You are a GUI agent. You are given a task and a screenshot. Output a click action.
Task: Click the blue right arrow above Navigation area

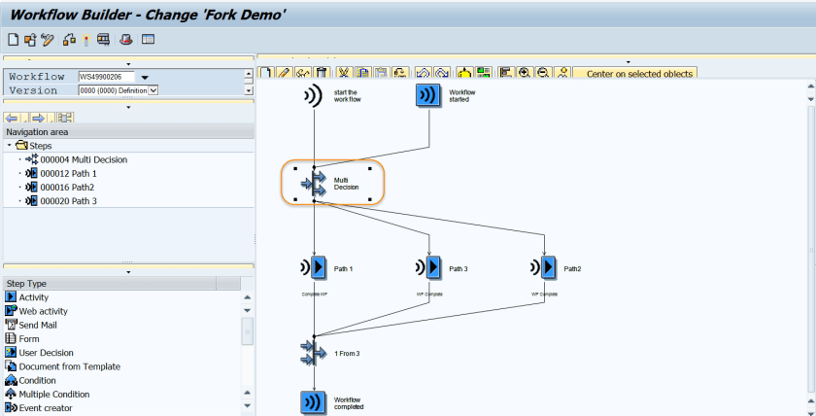(x=38, y=118)
